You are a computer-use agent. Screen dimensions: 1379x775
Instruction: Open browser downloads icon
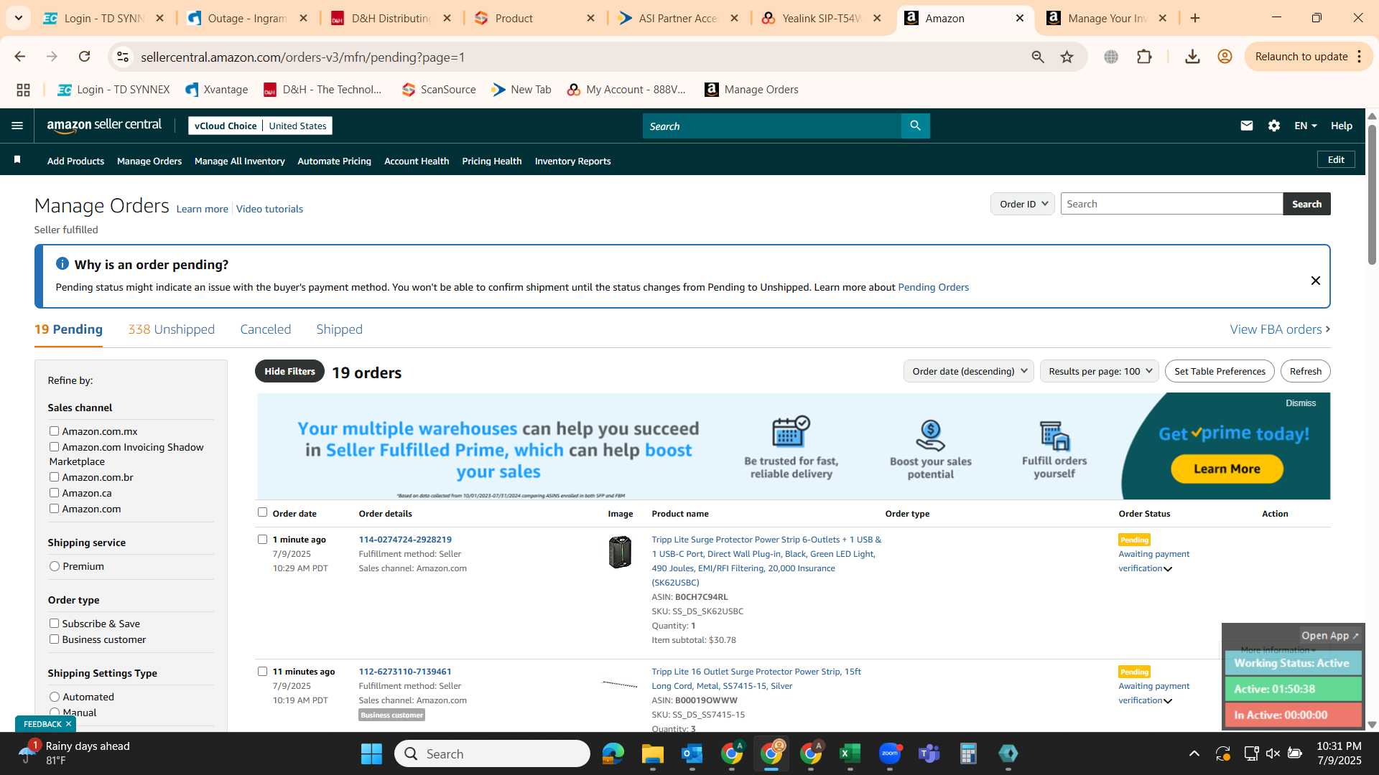click(1192, 57)
